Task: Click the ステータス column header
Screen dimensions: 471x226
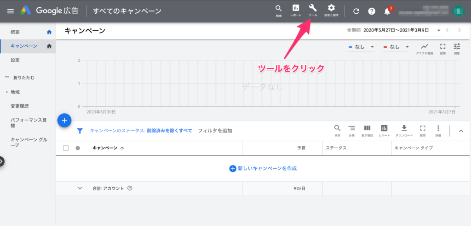Action: click(x=336, y=148)
